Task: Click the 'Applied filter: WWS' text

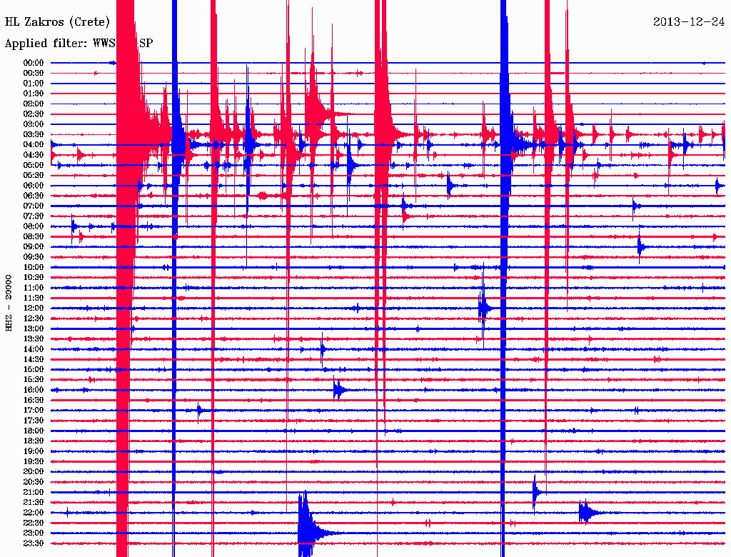Action: coord(60,44)
